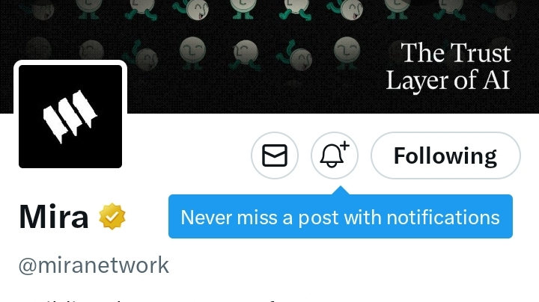
Task: Select the Mira display name
Action: (54, 217)
